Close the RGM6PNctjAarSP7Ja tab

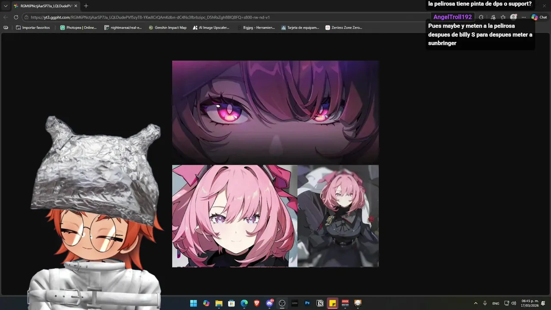(76, 6)
